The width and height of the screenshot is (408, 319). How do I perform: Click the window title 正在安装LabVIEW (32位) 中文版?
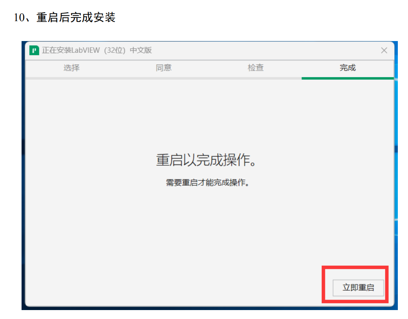pyautogui.click(x=97, y=50)
